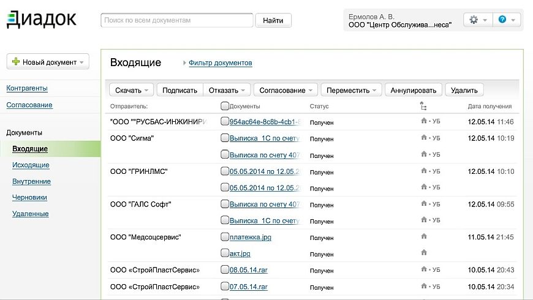Check ООО "Сигма" first document checkbox
The image size is (533, 300).
click(x=225, y=138)
